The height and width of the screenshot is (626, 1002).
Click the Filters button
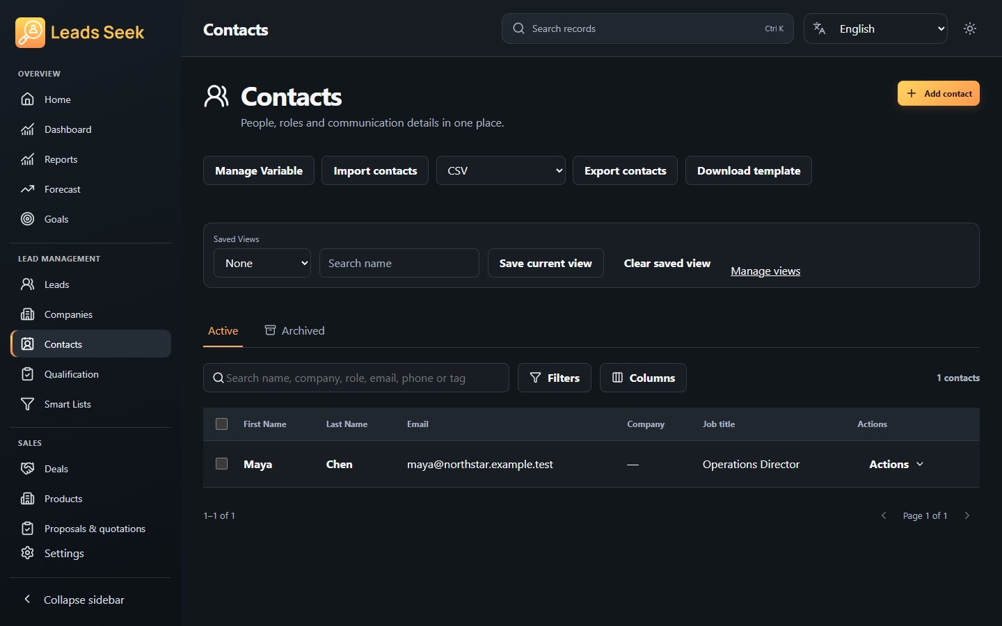tap(555, 378)
